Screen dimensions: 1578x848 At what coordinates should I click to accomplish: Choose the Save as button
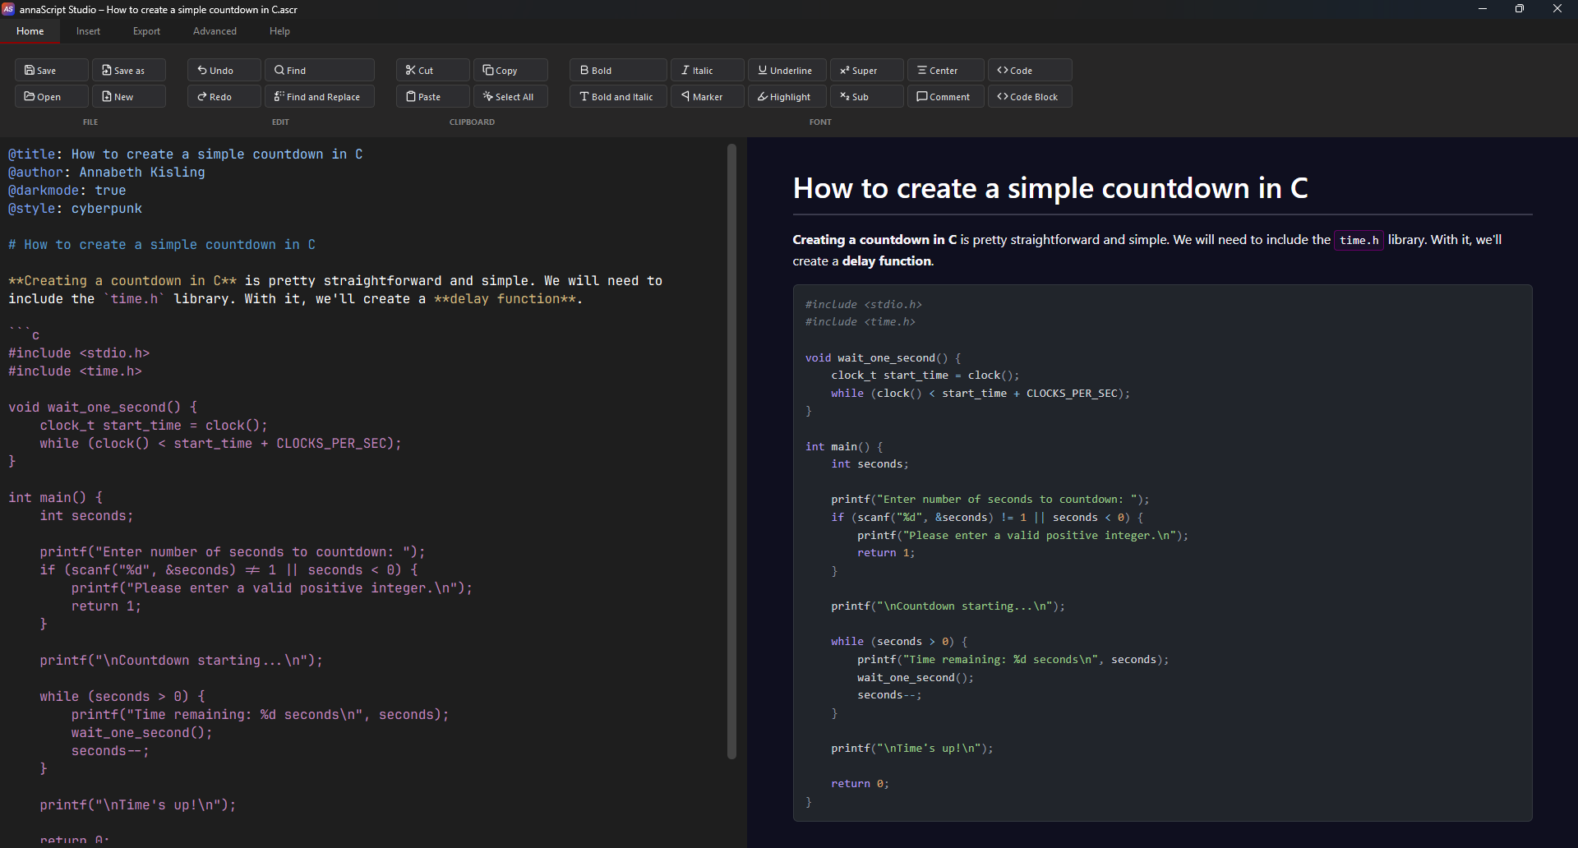coord(128,70)
